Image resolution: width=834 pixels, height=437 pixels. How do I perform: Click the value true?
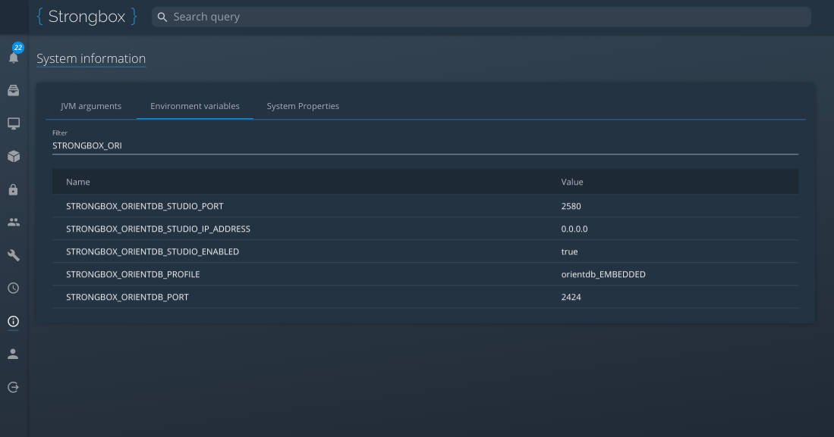click(569, 251)
